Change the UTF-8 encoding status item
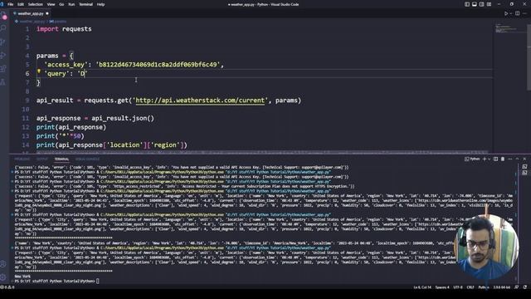Image resolution: width=531 pixels, height=299 pixels. pyautogui.click(x=458, y=287)
